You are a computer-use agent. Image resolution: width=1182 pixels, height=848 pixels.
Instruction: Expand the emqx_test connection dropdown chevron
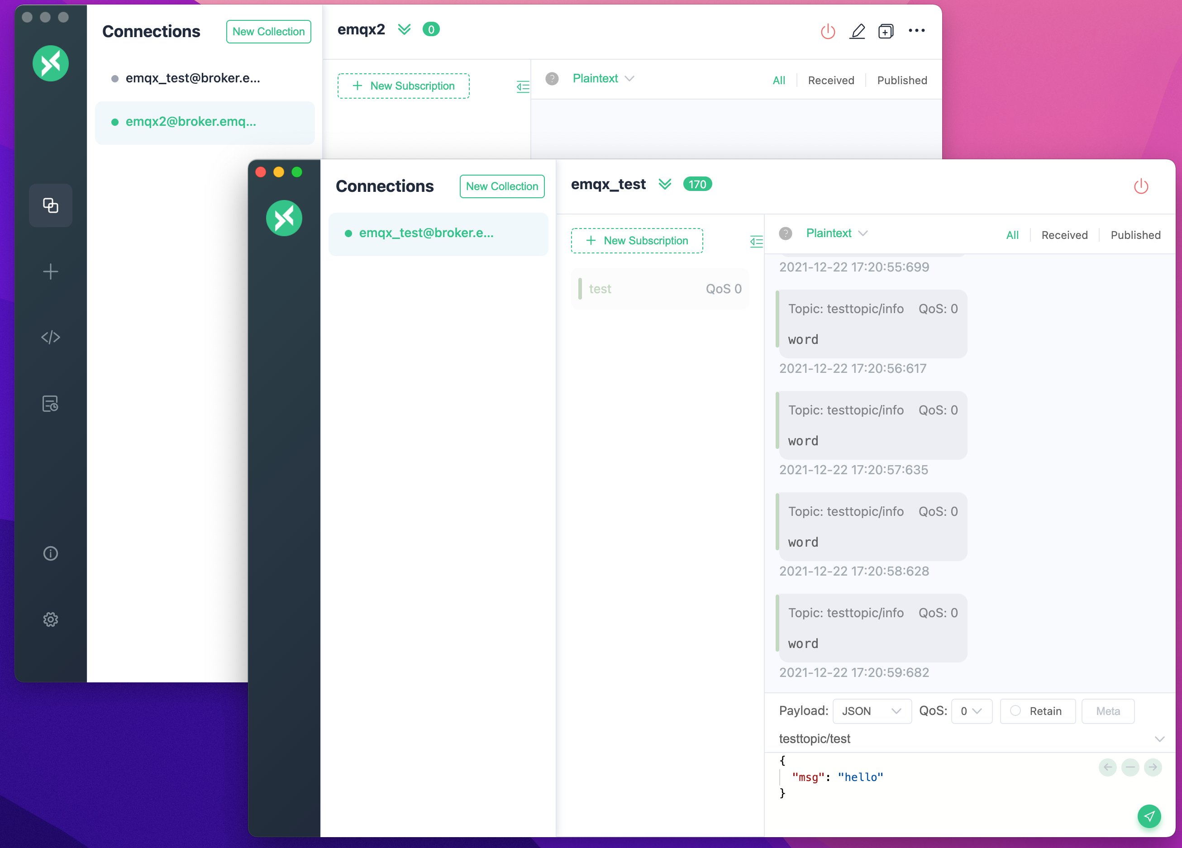click(x=666, y=186)
